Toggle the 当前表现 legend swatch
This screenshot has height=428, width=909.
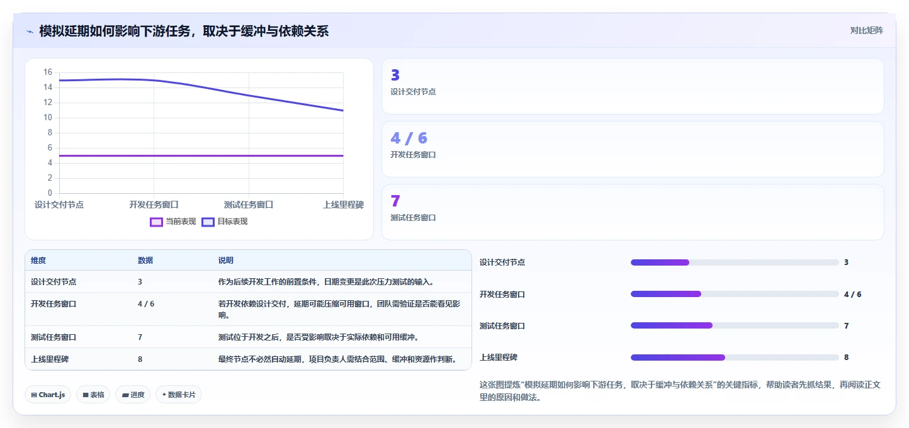coord(156,222)
